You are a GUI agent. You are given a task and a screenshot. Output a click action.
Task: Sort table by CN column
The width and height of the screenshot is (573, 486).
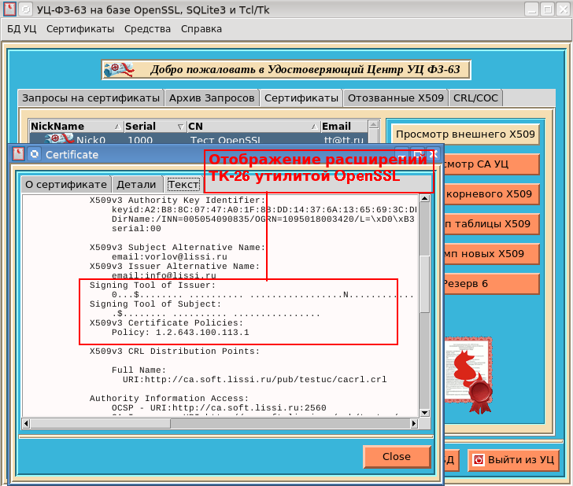(253, 127)
